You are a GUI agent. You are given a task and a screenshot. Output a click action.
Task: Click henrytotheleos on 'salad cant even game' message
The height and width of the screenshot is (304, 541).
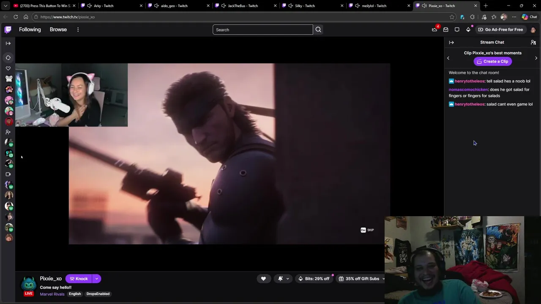point(470,104)
